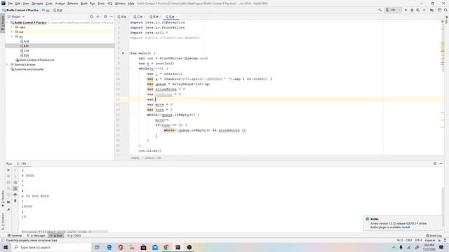Hide the Project tool window

pyautogui.click(x=112, y=17)
